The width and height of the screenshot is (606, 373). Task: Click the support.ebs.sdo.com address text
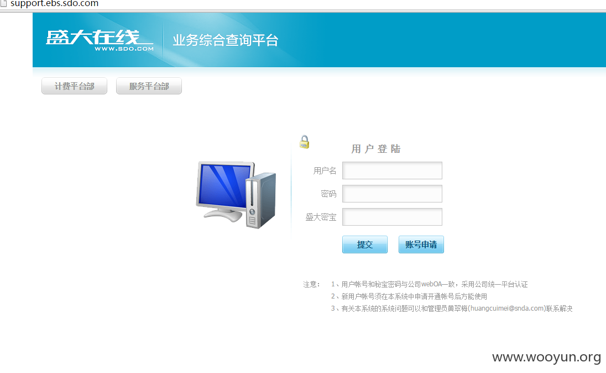(x=55, y=3)
